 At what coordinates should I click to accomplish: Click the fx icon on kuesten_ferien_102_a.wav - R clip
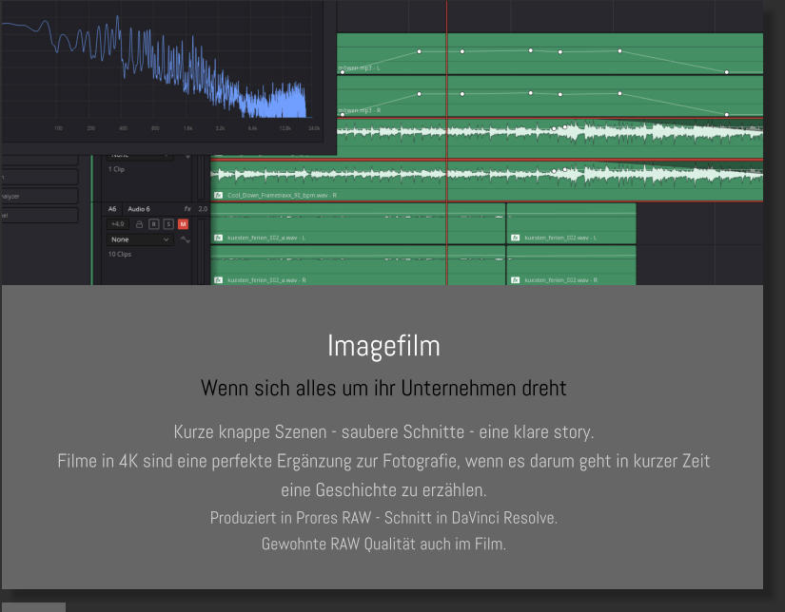[x=220, y=277]
